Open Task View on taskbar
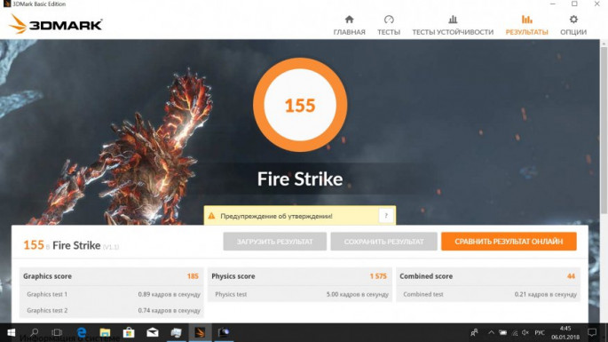This screenshot has height=342, width=608. click(x=57, y=333)
